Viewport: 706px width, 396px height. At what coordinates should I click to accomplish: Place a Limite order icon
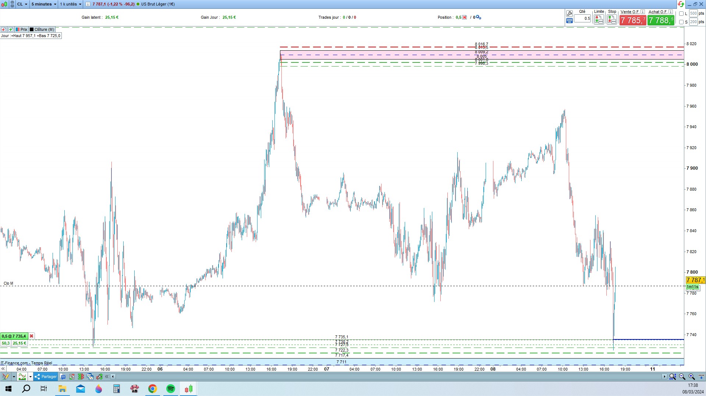click(x=599, y=20)
